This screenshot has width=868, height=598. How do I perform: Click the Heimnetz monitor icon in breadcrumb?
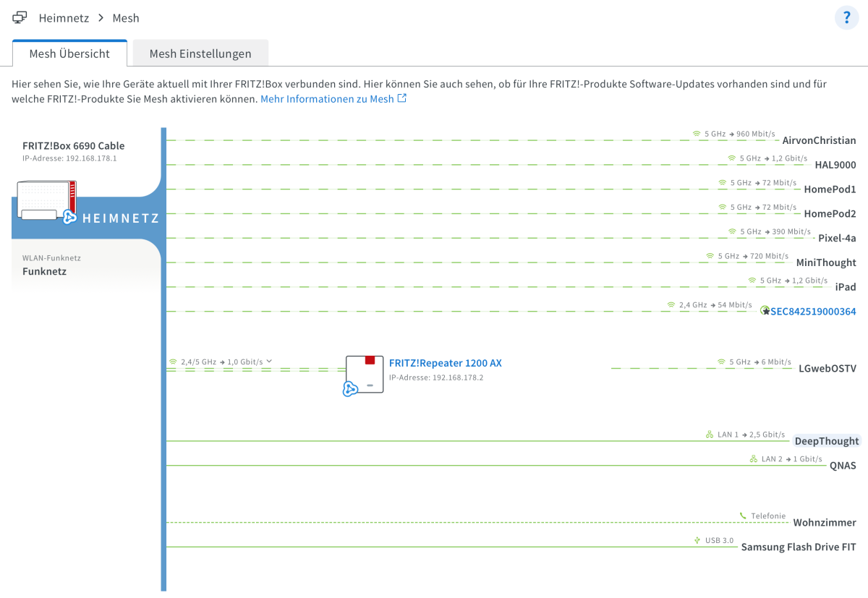tap(20, 17)
